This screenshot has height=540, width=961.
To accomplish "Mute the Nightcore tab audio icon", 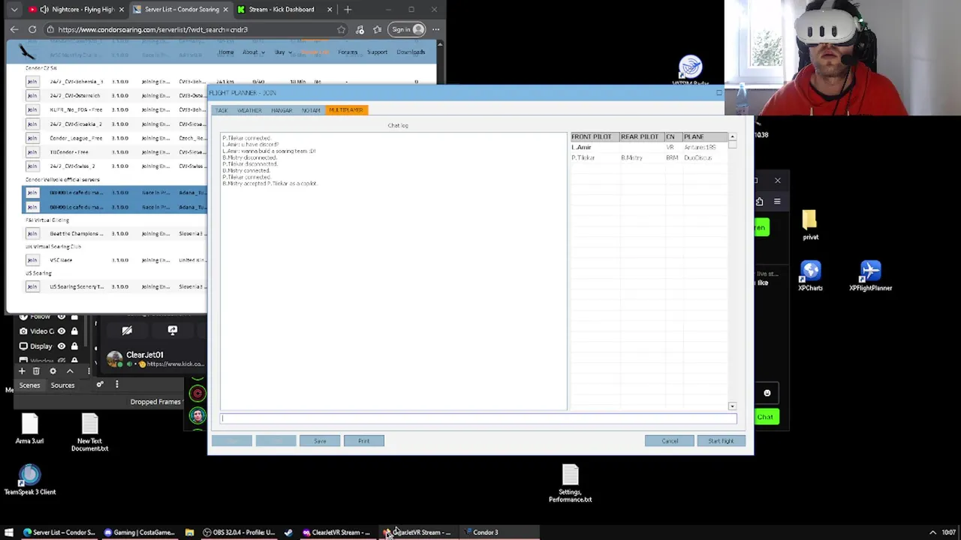I will (44, 10).
